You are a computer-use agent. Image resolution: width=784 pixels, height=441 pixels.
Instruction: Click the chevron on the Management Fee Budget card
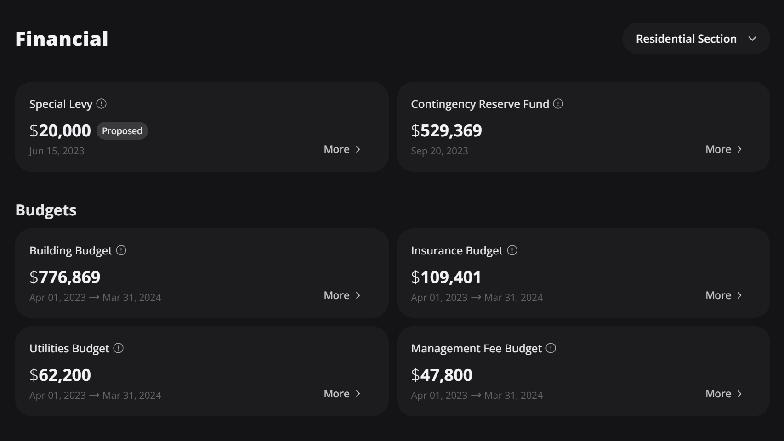[739, 394]
